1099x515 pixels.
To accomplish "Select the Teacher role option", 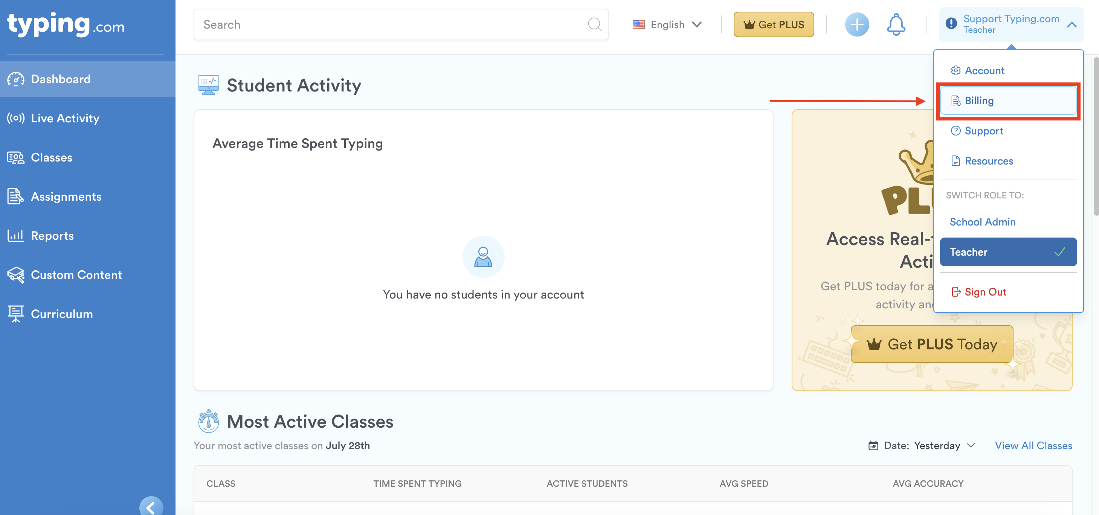I will 1008,252.
